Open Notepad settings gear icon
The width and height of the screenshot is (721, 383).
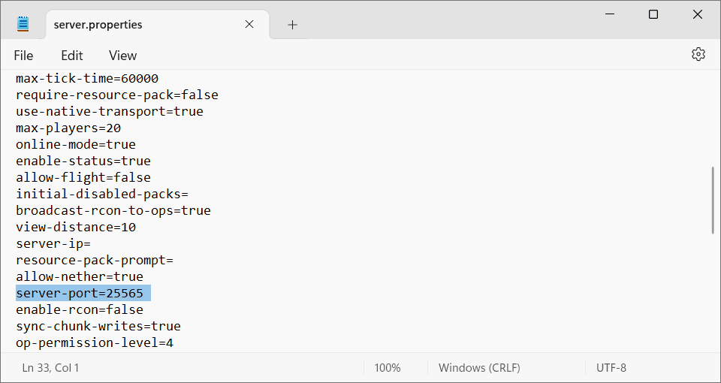coord(698,54)
